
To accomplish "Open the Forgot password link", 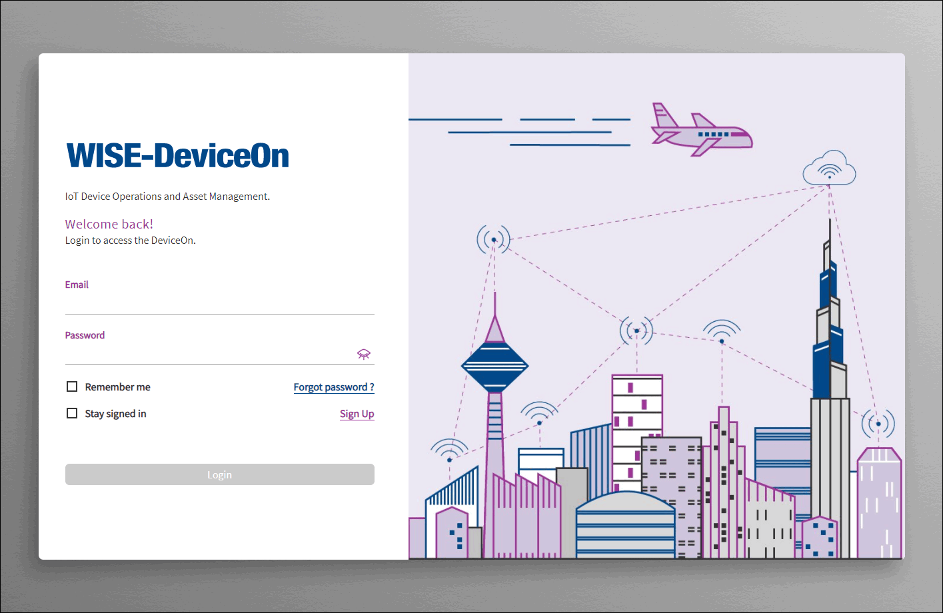I will [333, 387].
